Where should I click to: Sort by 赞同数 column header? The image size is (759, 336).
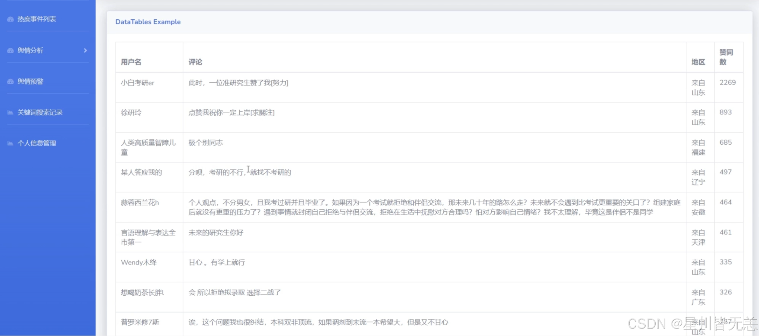click(x=726, y=57)
